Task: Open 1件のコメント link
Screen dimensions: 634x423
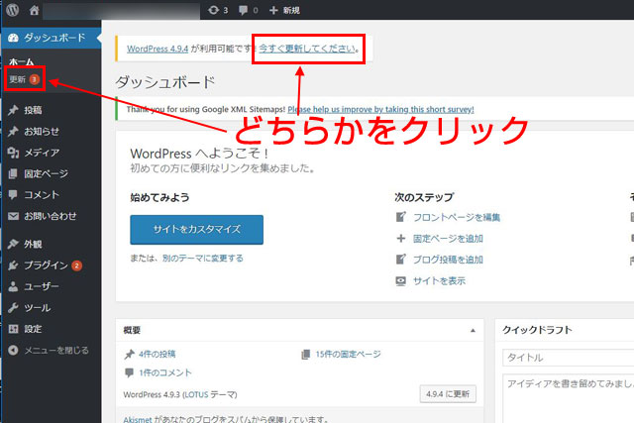Action: [x=165, y=372]
